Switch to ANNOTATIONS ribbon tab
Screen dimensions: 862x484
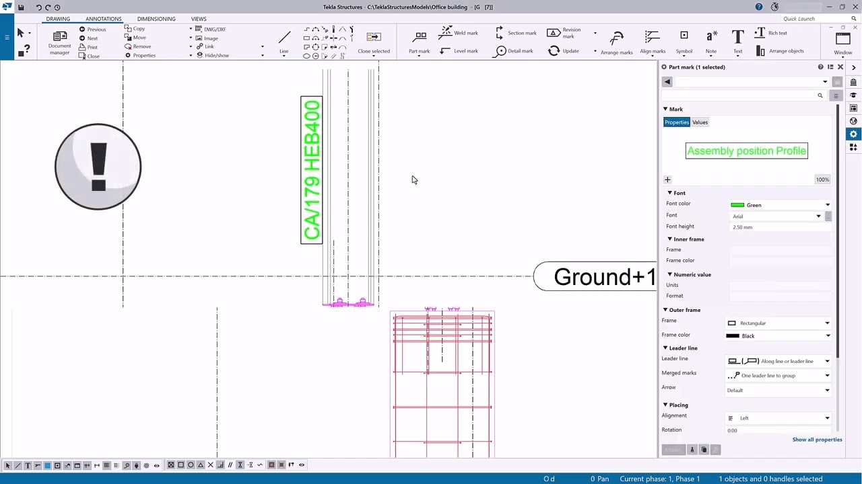tap(104, 19)
